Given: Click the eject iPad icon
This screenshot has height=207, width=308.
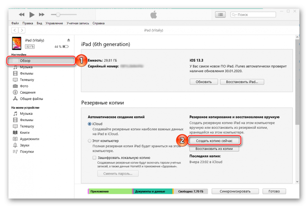Looking at the screenshot, I should coord(69,40).
